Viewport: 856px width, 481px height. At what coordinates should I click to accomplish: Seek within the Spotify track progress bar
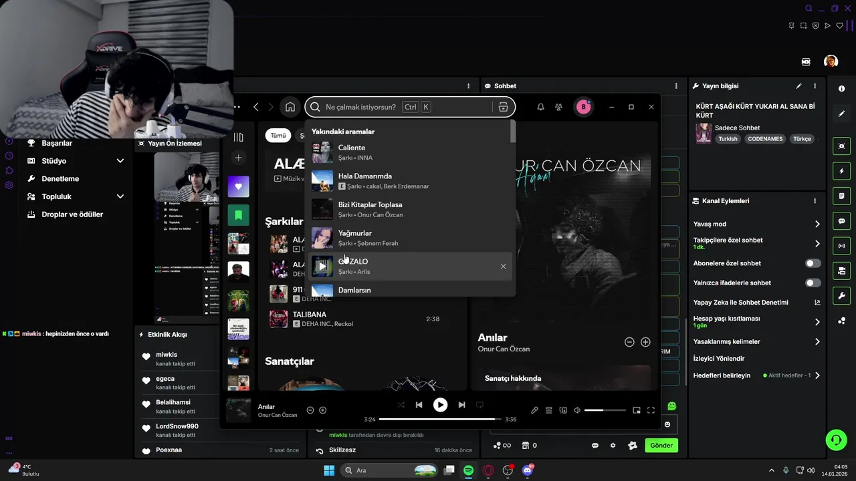(440, 420)
